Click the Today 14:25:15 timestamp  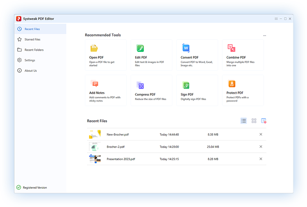coord(169,159)
